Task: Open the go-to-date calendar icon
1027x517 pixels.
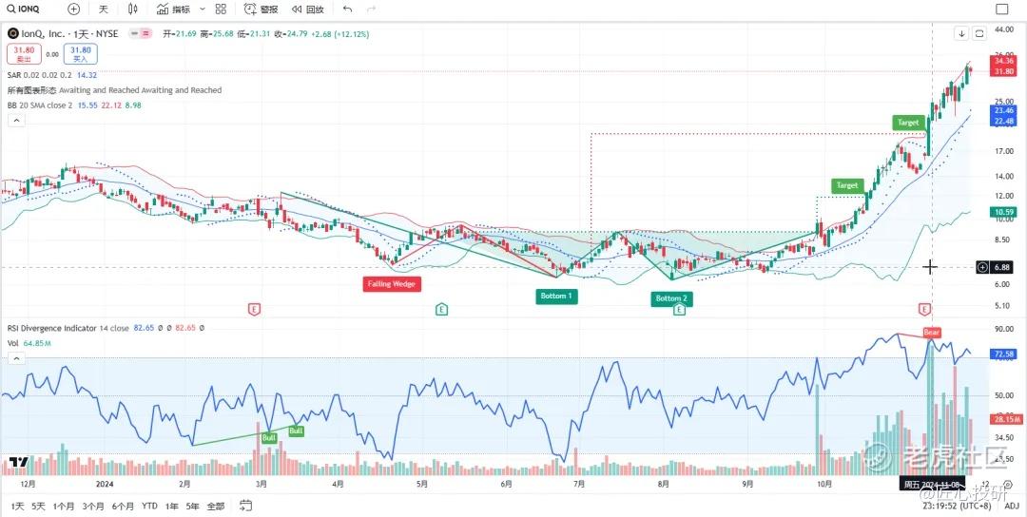Action: tap(245, 506)
